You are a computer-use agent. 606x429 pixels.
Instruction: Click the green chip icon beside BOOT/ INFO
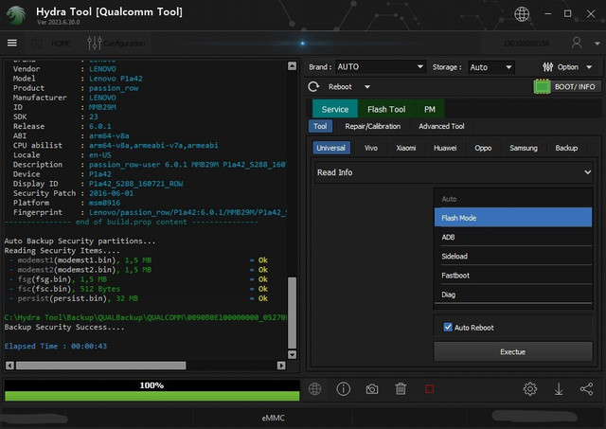click(x=542, y=86)
